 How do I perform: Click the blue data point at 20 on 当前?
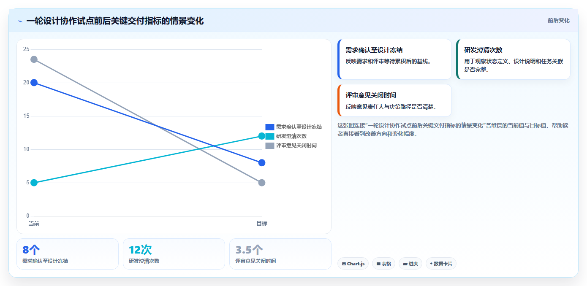(x=34, y=83)
